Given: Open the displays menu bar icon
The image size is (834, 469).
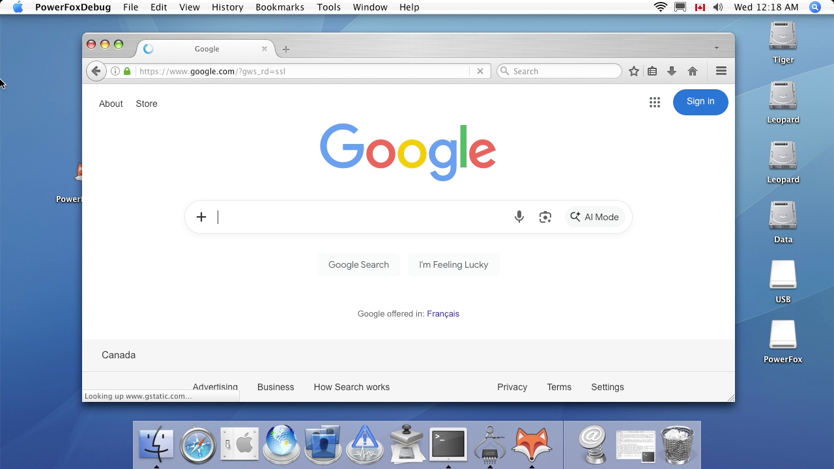Looking at the screenshot, I should pos(680,7).
